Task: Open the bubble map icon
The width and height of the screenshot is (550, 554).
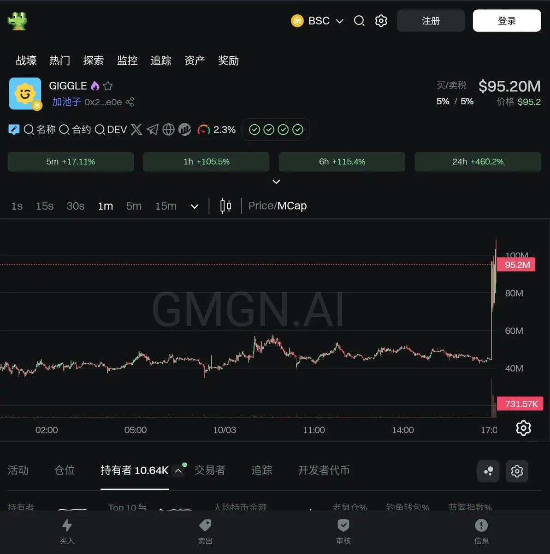Action: coord(488,471)
